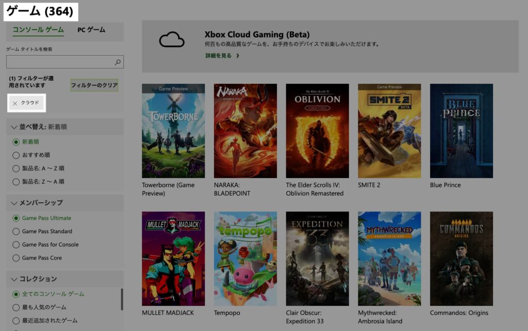
Task: Remove the クラウド filter via its X icon
Action: [15, 103]
